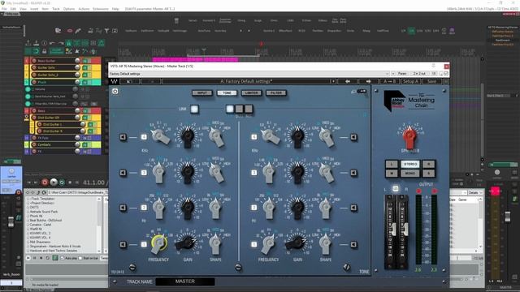Load the next preset with right arrow
520x292 pixels.
(368, 81)
